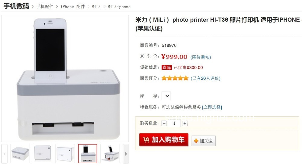Increase purchase quantity with the plus button

click(x=185, y=123)
